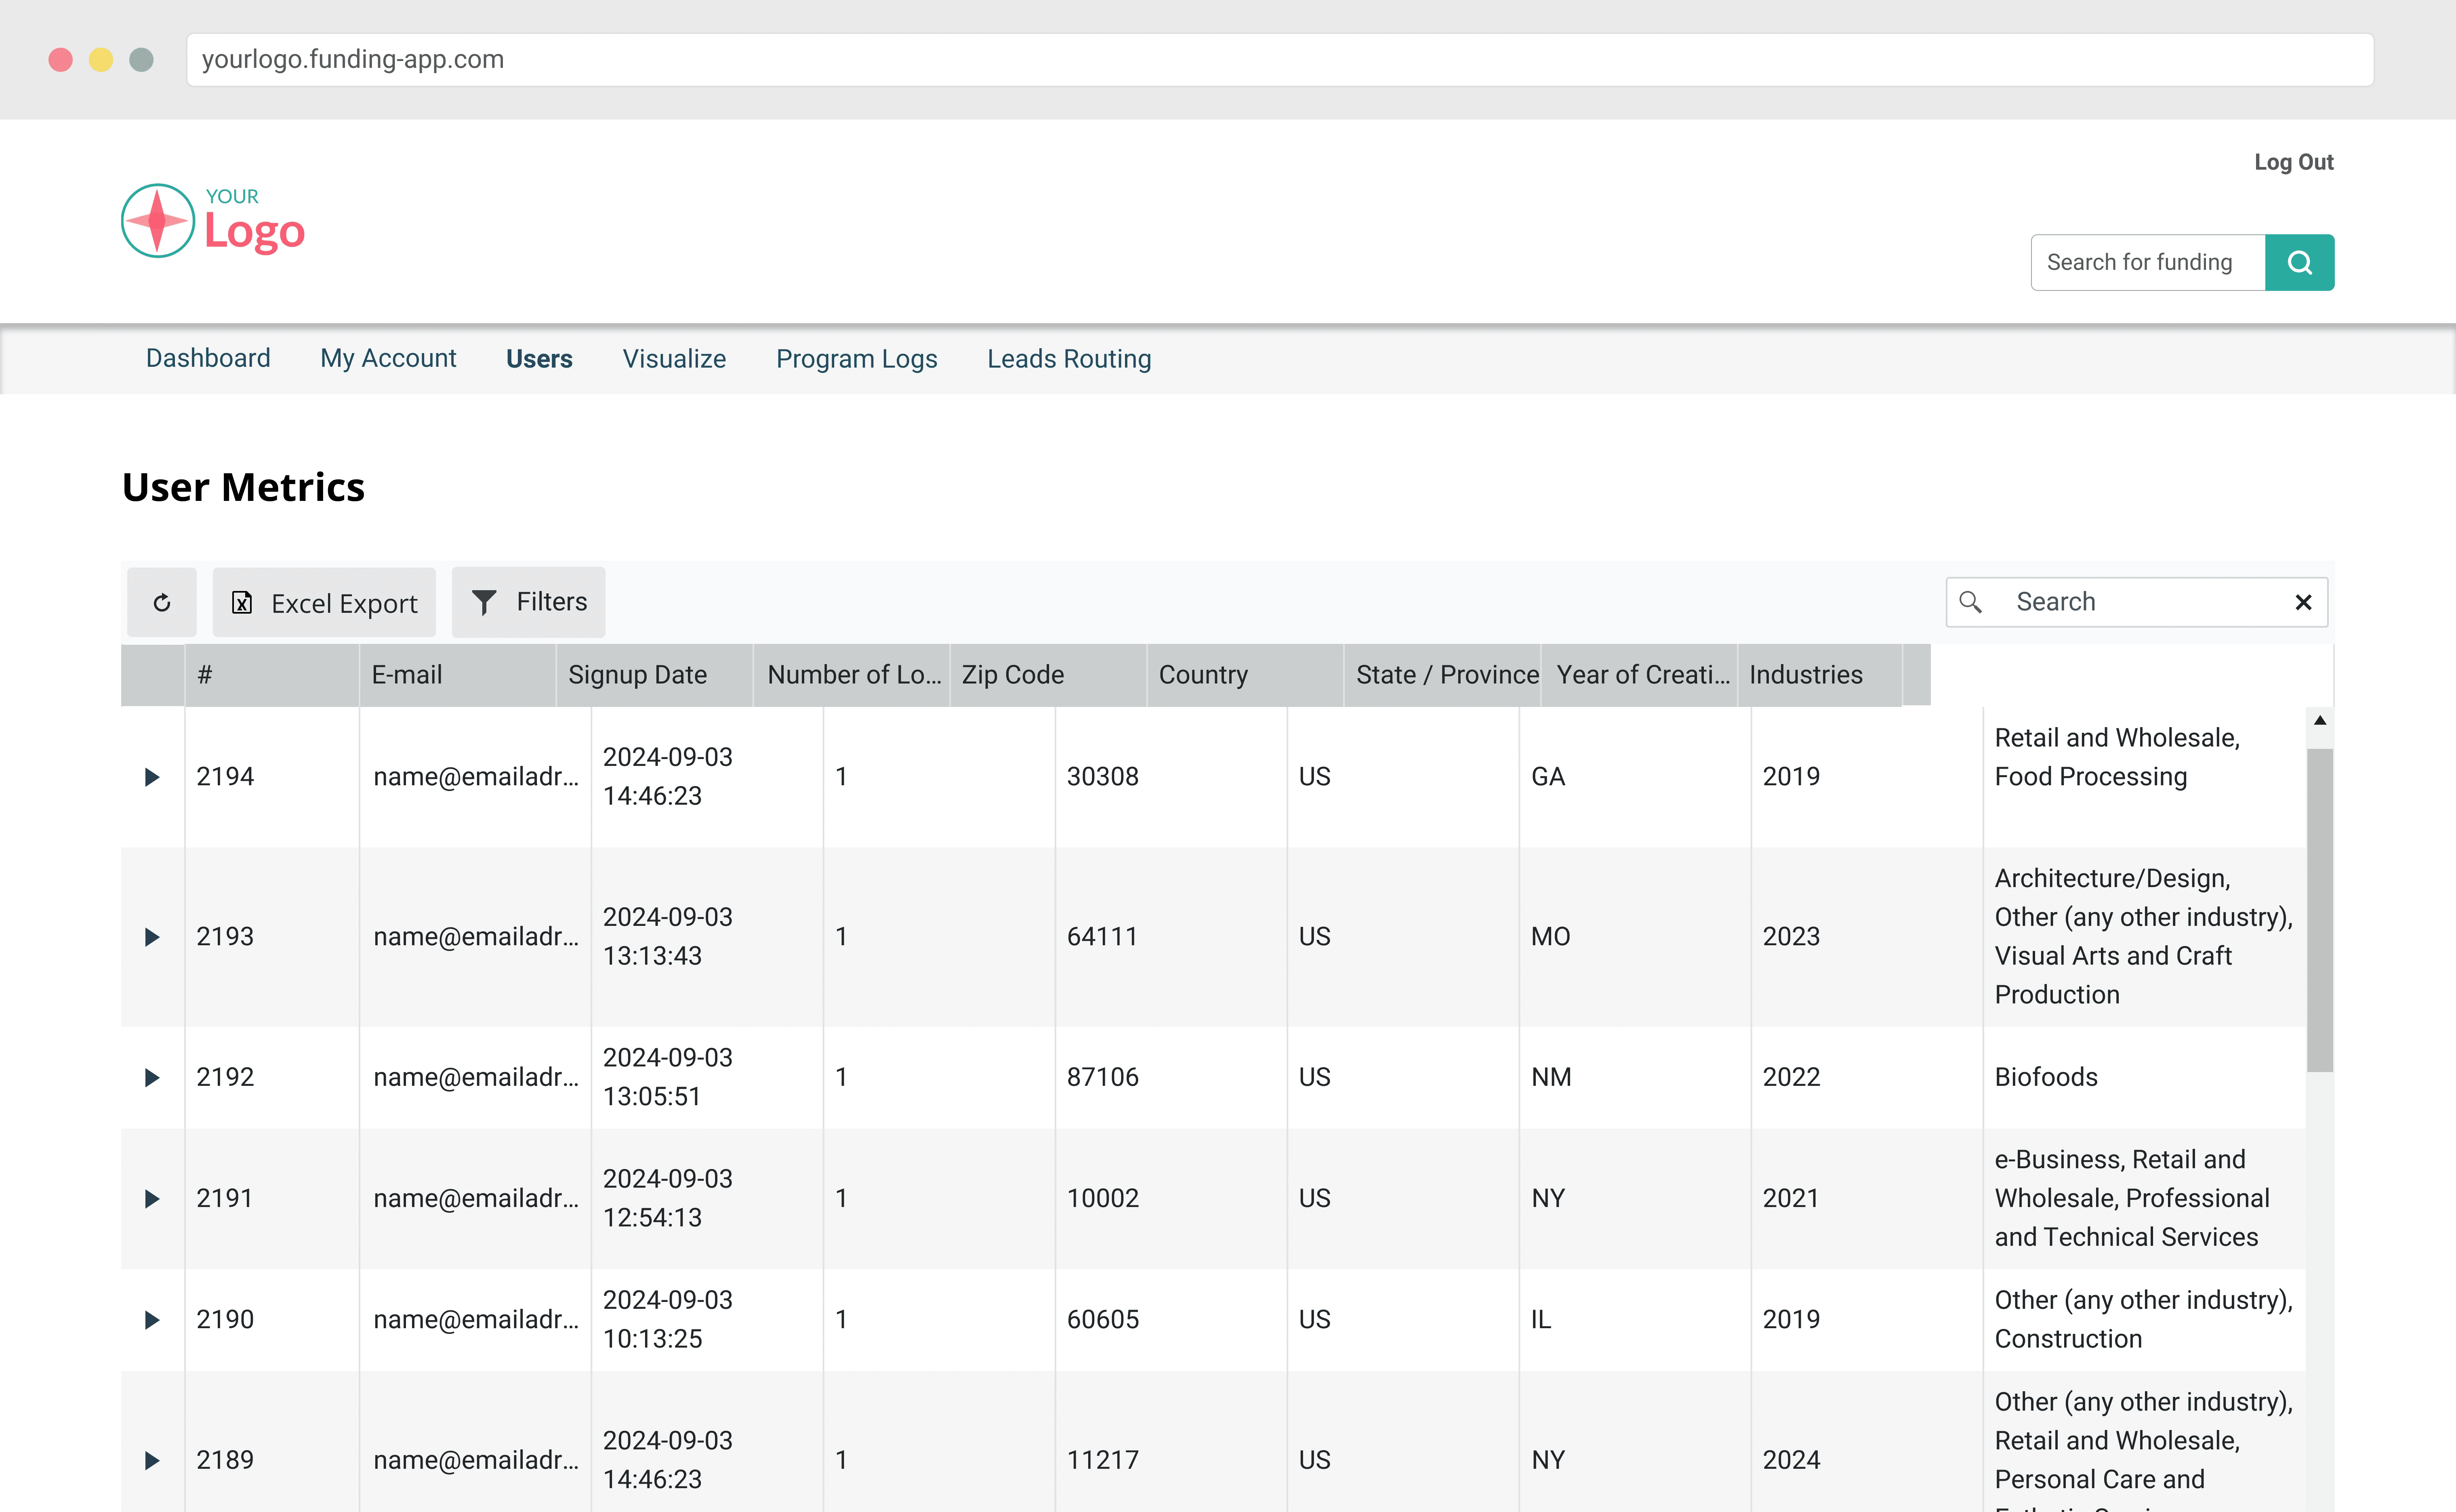Click signup date 2024-09-03 12:54:13
Viewport: 2456px width, 1512px height.
coord(706,1198)
